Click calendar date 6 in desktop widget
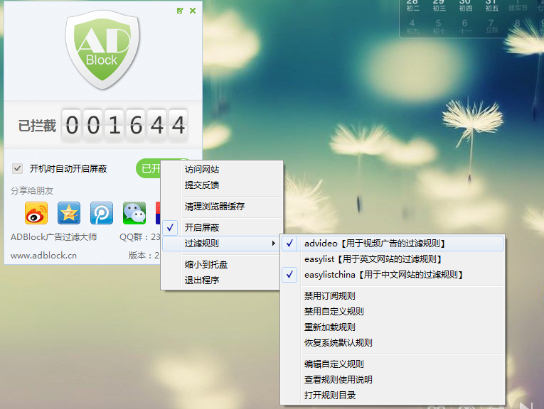 [x=465, y=26]
